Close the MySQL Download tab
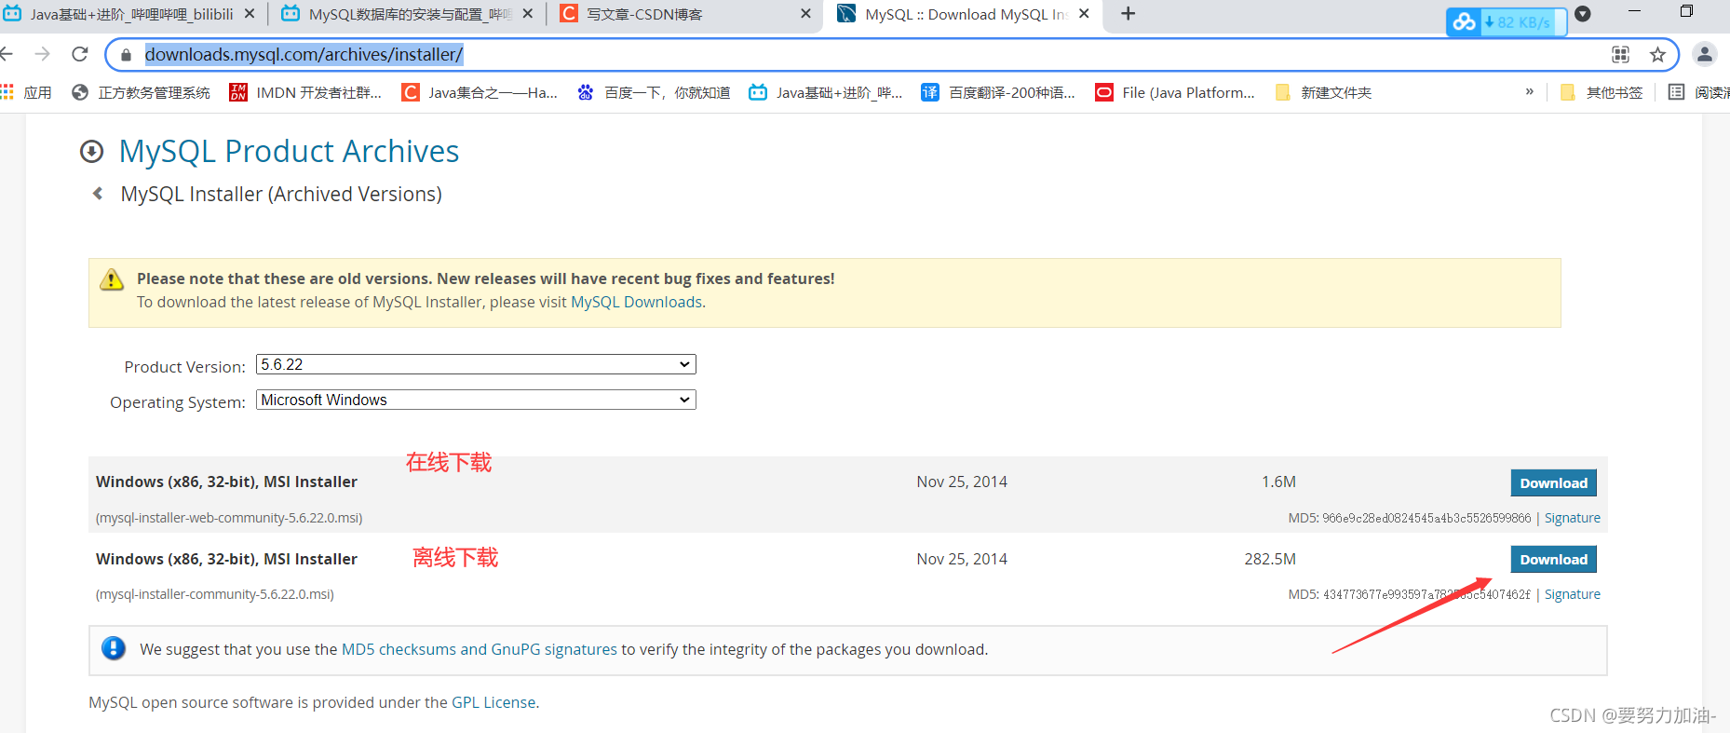This screenshot has width=1730, height=733. [x=1084, y=14]
